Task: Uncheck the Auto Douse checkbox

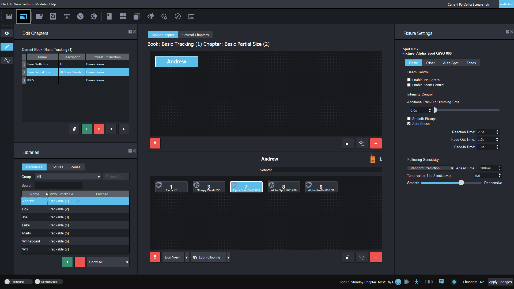Action: 409,124
